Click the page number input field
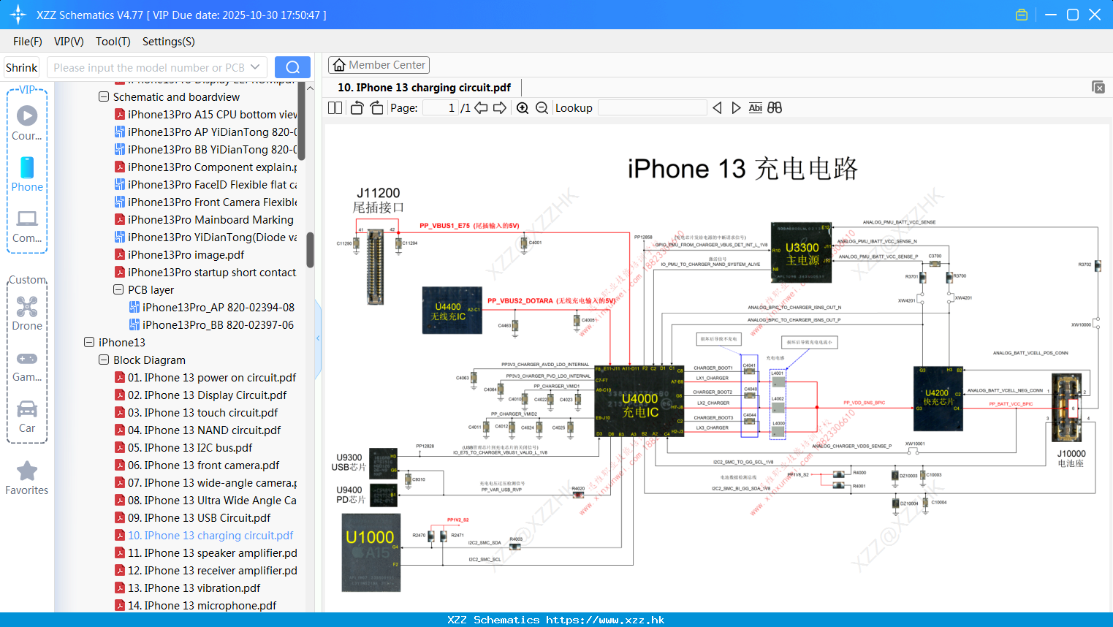 tap(440, 107)
